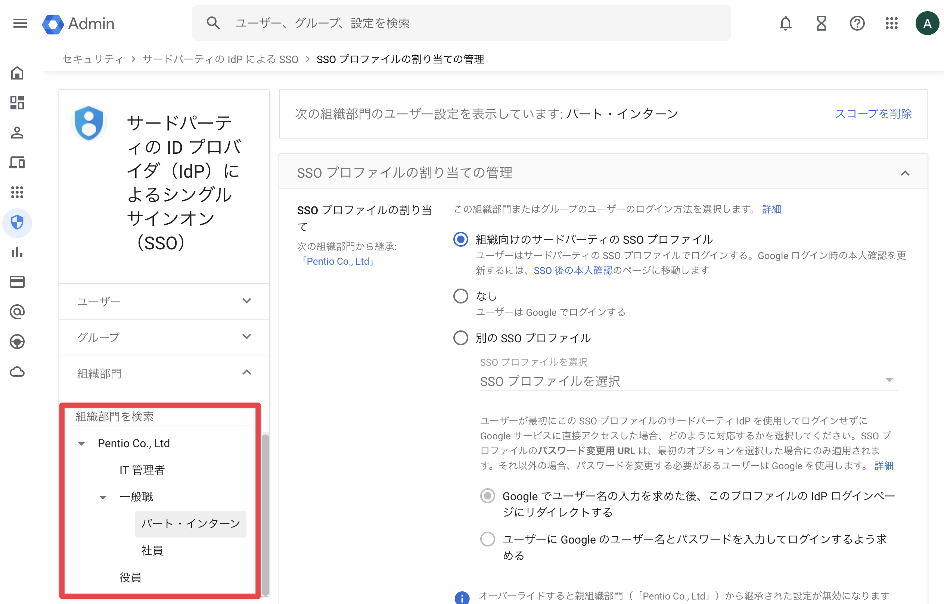Focus the top search field
Screen dimensions: 944x604
[x=462, y=23]
